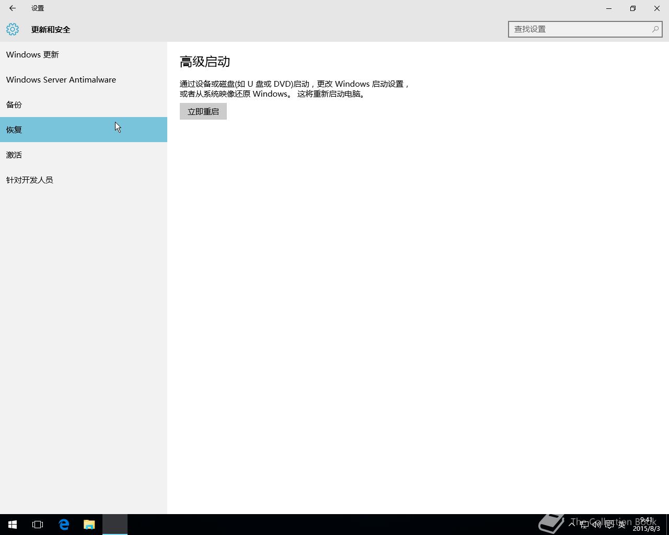
Task: Select the 恢复 sidebar item
Action: tap(84, 130)
